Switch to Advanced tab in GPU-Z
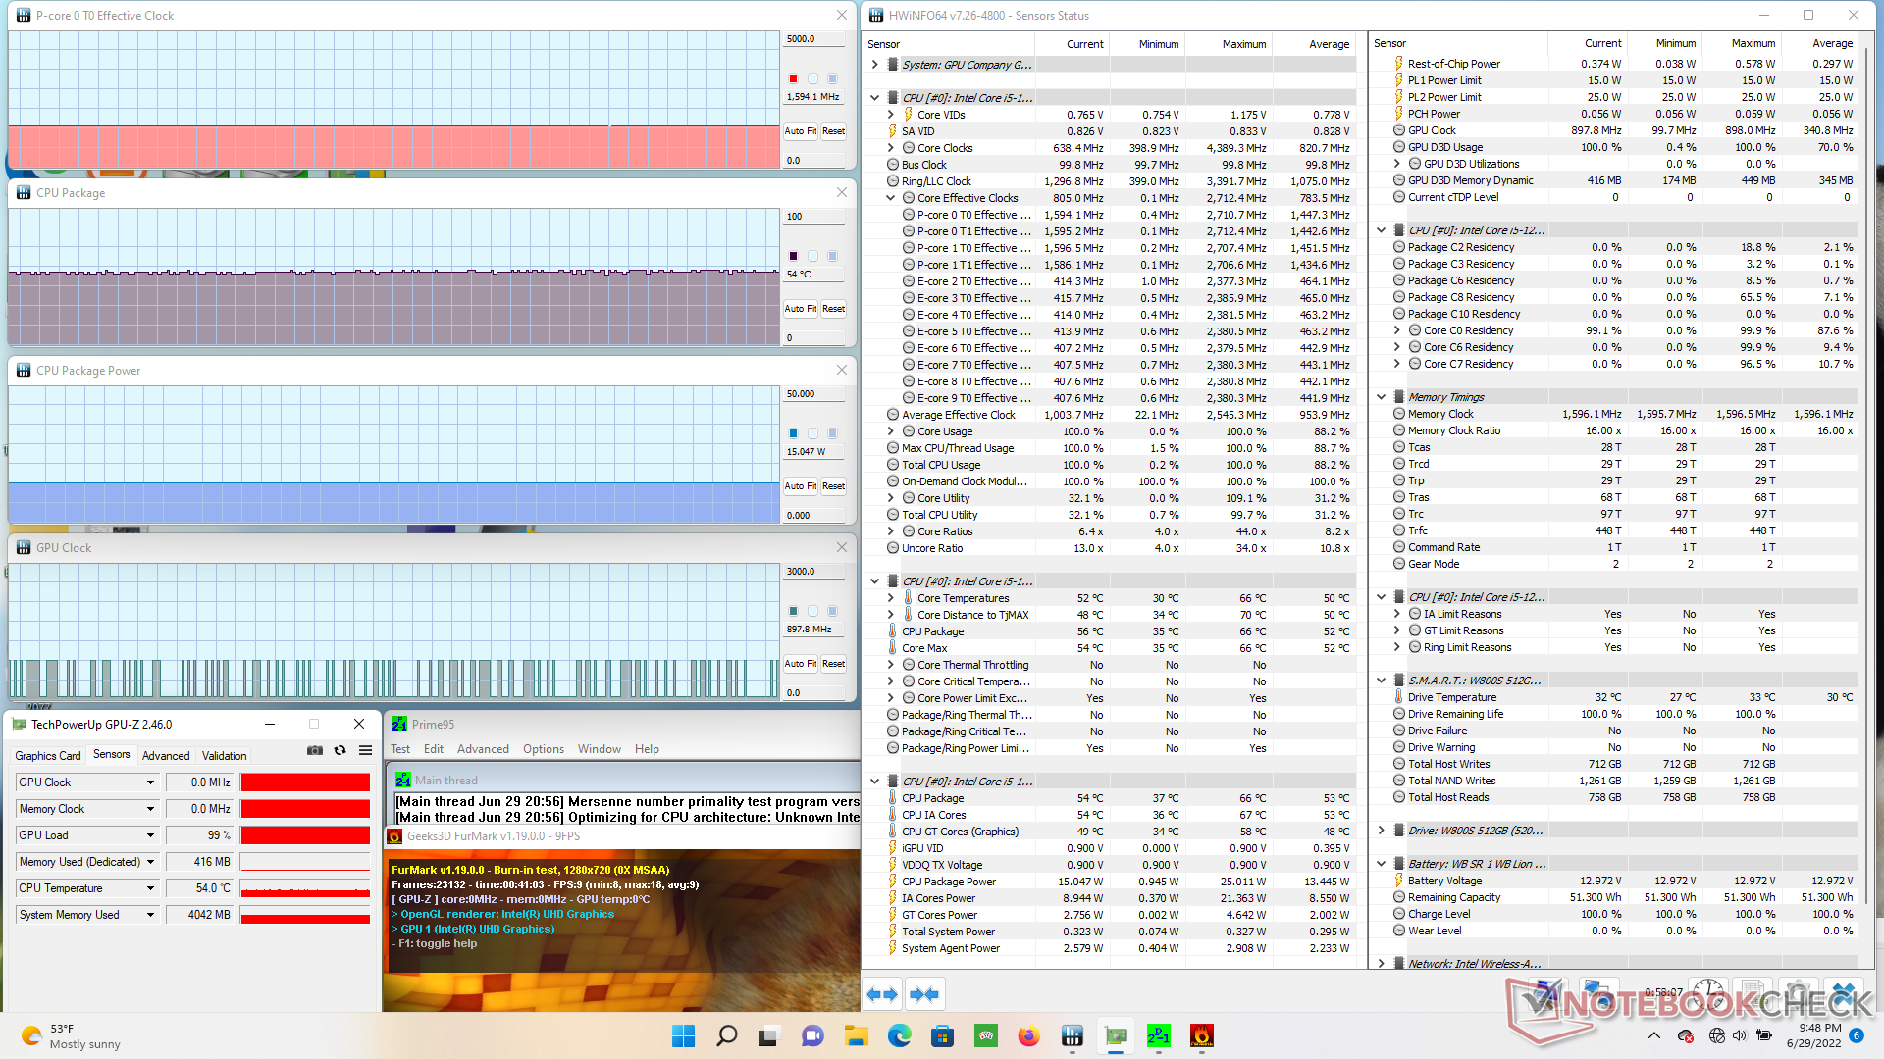 (165, 756)
